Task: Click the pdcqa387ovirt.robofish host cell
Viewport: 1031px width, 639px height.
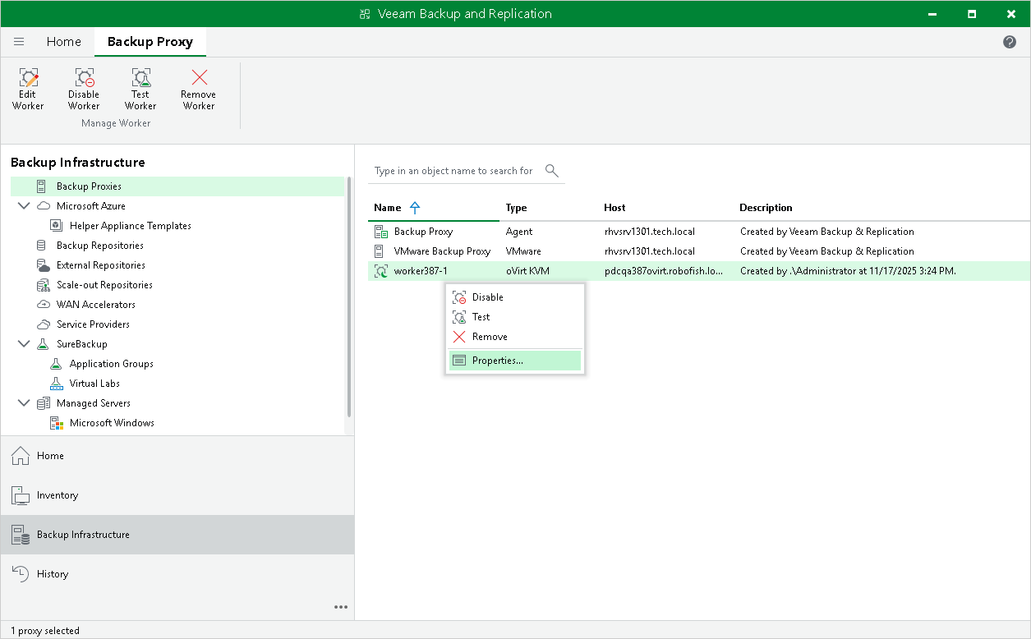Action: click(x=664, y=271)
